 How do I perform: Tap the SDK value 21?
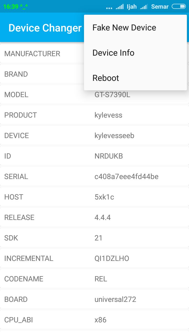point(98,238)
